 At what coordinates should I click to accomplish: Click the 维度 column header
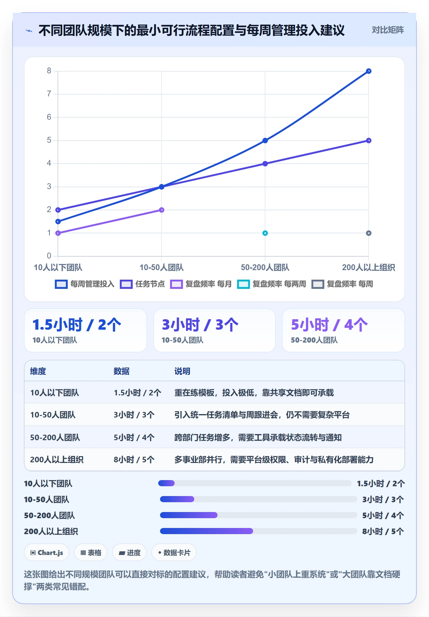point(38,371)
